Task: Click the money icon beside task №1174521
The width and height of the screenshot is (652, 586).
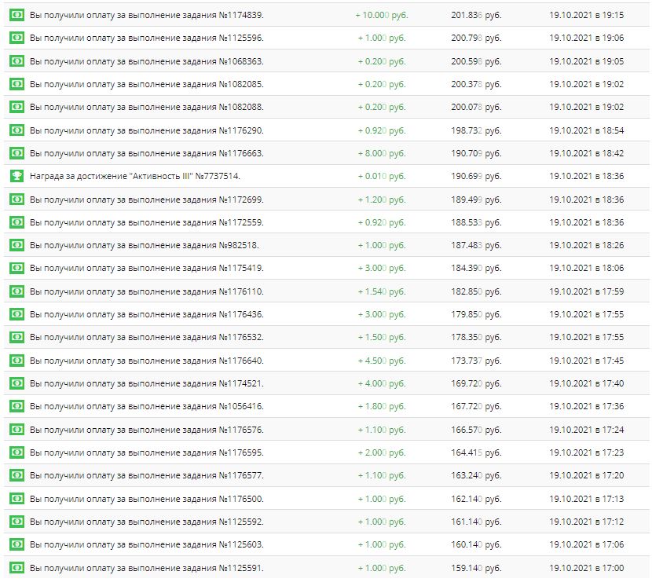Action: 17,383
